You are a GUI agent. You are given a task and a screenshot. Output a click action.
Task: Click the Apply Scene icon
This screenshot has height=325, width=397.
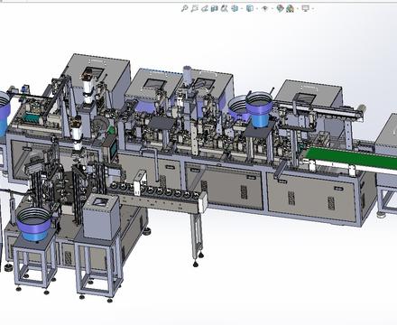(290, 8)
